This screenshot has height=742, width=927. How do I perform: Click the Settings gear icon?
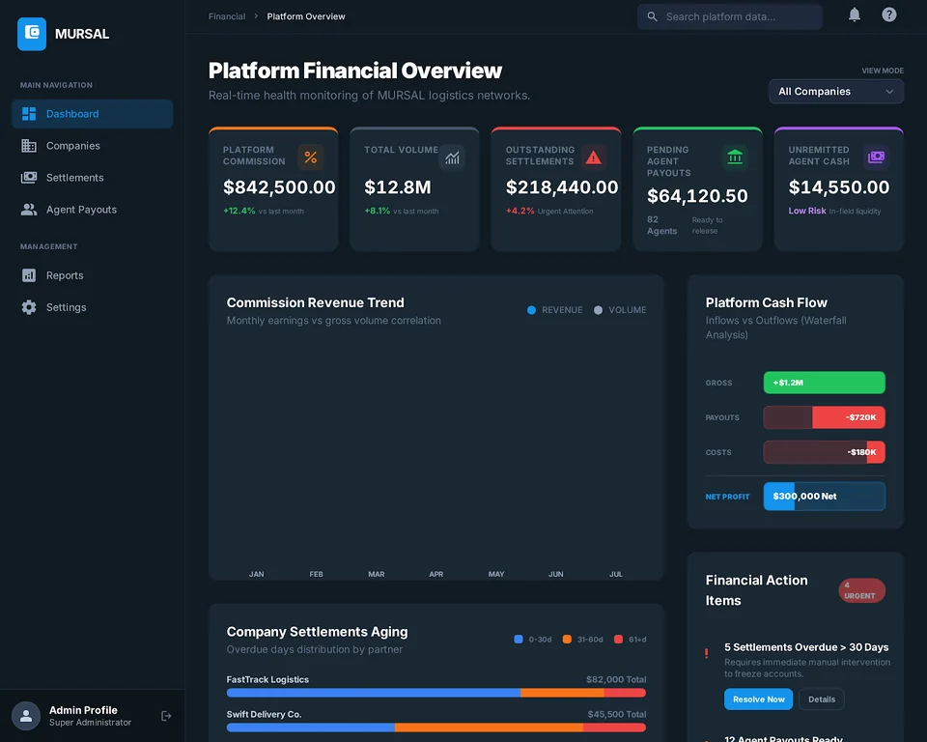point(29,307)
